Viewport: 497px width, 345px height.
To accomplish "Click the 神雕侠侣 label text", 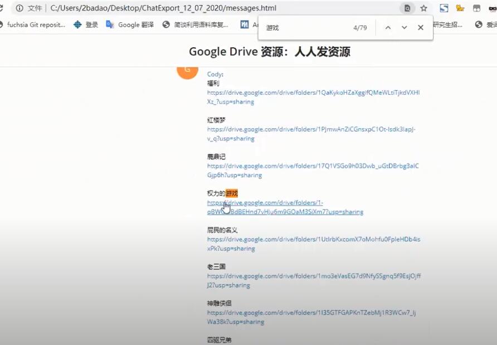I will (x=220, y=303).
